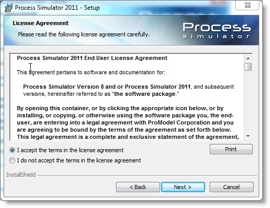The width and height of the screenshot is (270, 208).
Task: Close the Setup window with X
Action: [247, 5]
